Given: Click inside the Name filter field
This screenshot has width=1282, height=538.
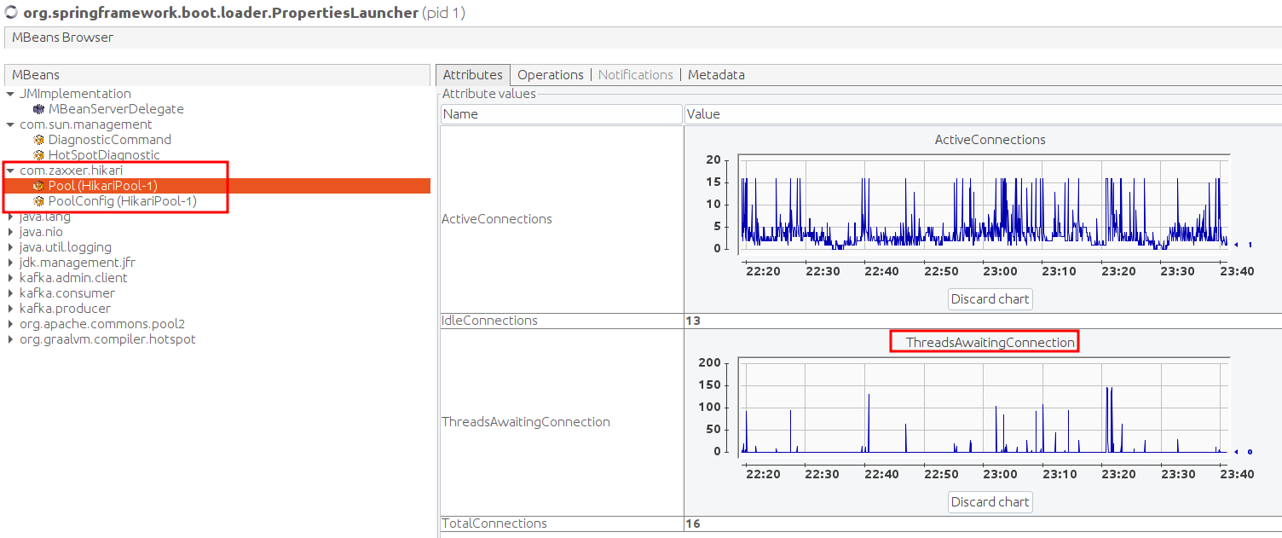Looking at the screenshot, I should [x=561, y=113].
